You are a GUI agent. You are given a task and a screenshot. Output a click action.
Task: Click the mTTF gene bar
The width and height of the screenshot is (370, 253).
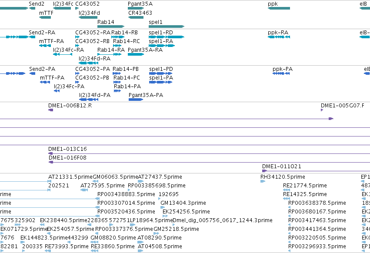(x=45, y=17)
